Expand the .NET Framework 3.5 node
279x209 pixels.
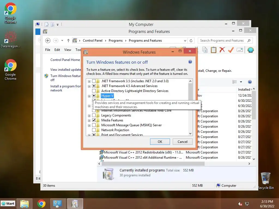tap(89, 81)
